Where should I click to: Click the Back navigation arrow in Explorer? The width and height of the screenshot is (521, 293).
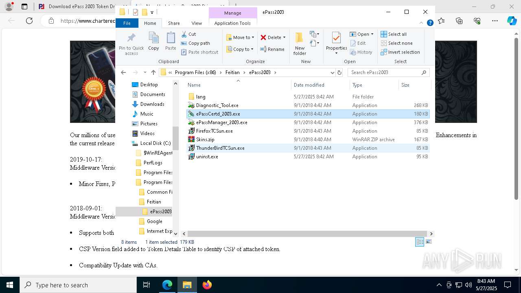pyautogui.click(x=123, y=72)
